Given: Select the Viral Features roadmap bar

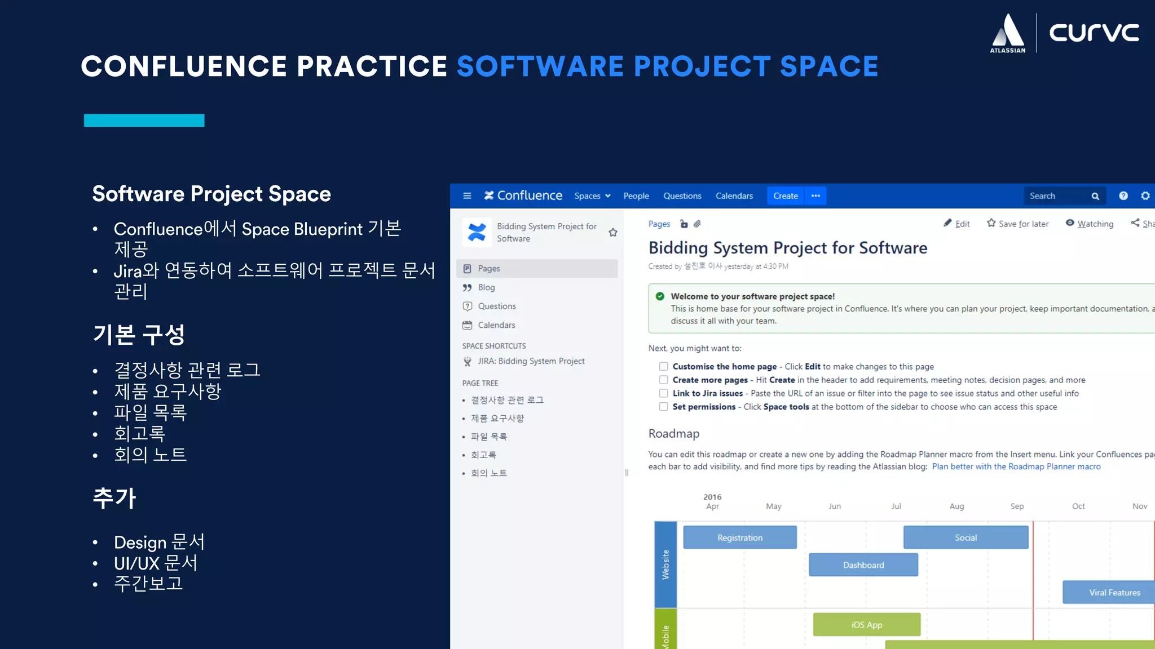Looking at the screenshot, I should pyautogui.click(x=1109, y=592).
